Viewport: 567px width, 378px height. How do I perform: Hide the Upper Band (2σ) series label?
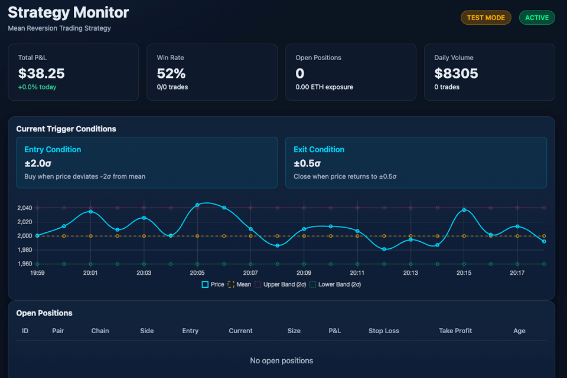tap(284, 284)
